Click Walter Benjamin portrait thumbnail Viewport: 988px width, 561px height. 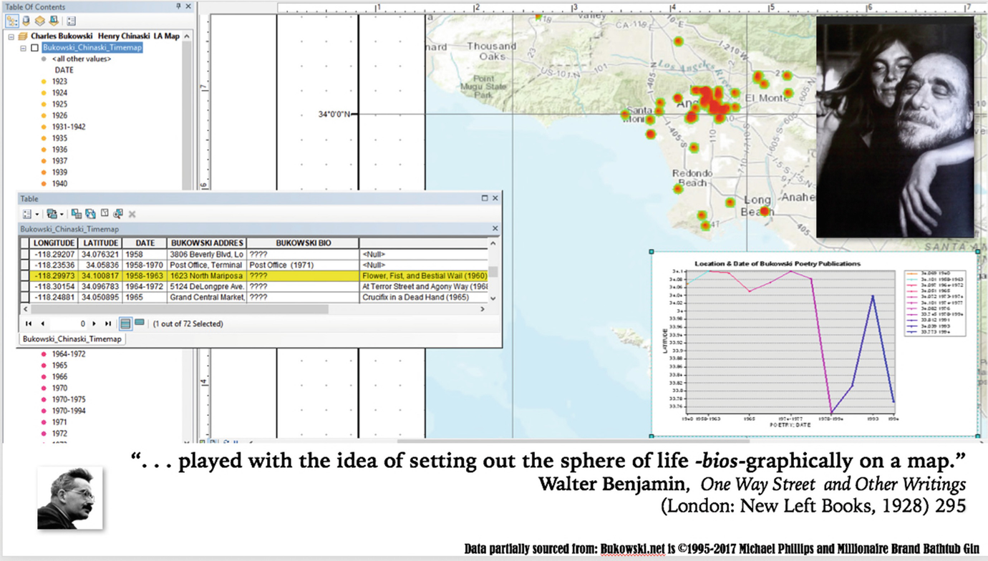(70, 498)
